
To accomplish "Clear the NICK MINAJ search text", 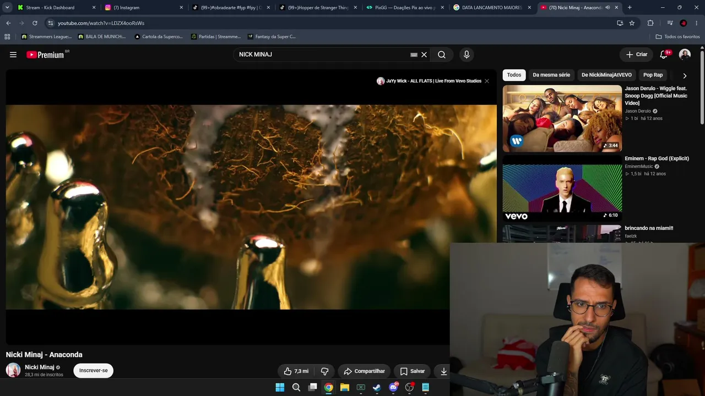I will tap(424, 54).
